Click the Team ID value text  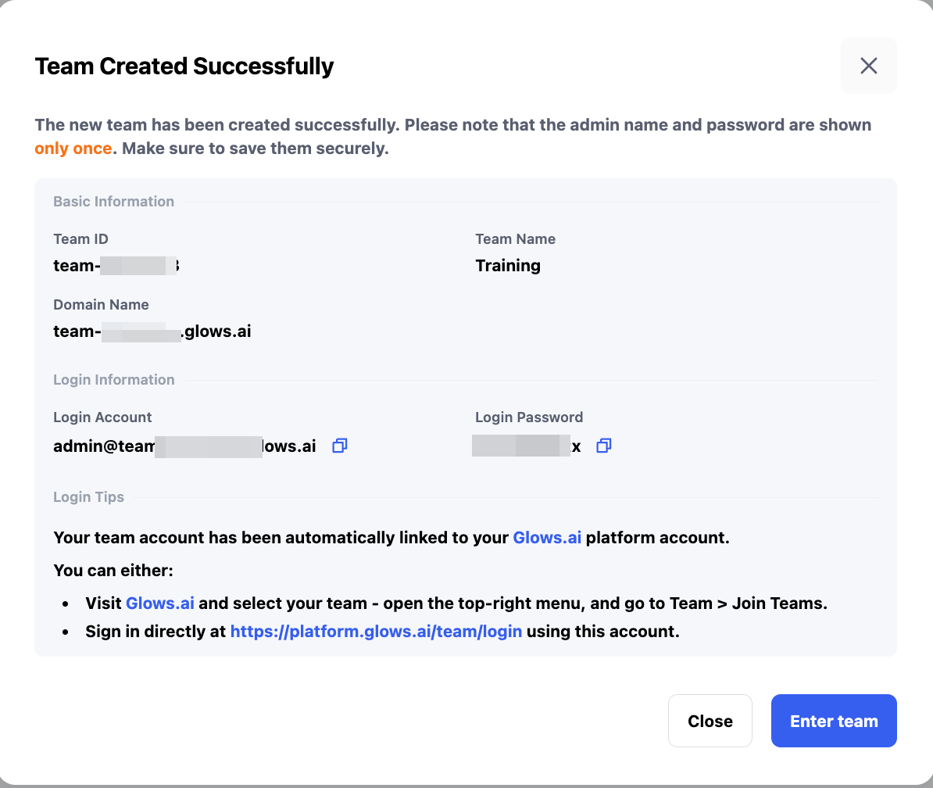coord(116,266)
